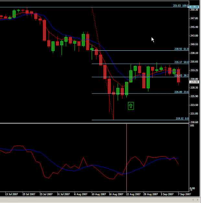Image resolution: width=201 pixels, height=203 pixels.
Task: Click the 25 Jul 2007 date label
Action: [46, 194]
